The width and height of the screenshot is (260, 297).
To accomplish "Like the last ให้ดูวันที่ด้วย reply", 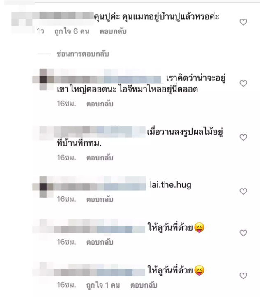I will click(x=244, y=276).
